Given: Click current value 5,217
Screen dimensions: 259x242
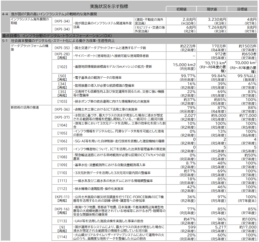Looking at the screenshot, I should coord(220,227).
